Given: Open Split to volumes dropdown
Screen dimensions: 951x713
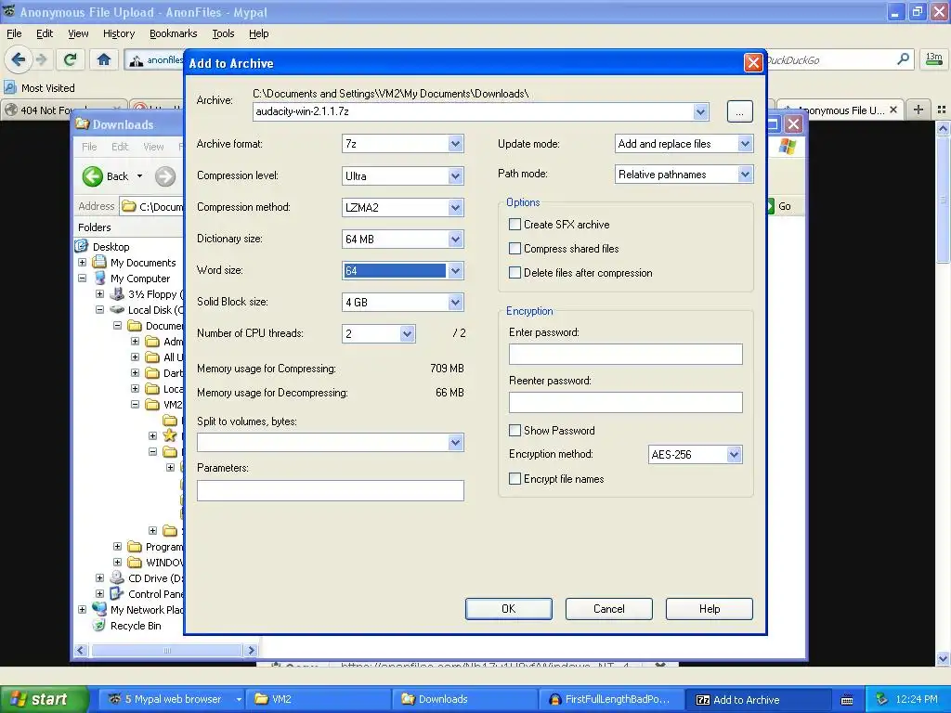Looking at the screenshot, I should 455,443.
